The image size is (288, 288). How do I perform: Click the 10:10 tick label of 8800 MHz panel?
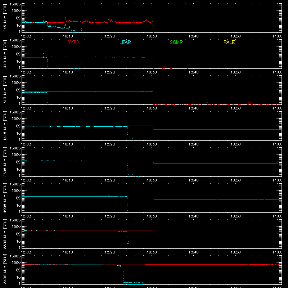point(68,252)
